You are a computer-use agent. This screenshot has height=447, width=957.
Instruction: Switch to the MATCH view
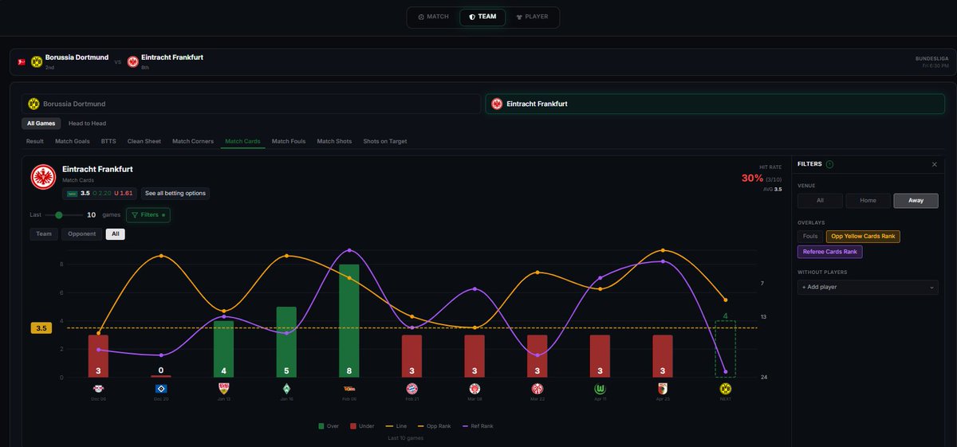point(434,17)
